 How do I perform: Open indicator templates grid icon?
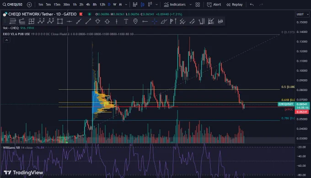198,5
